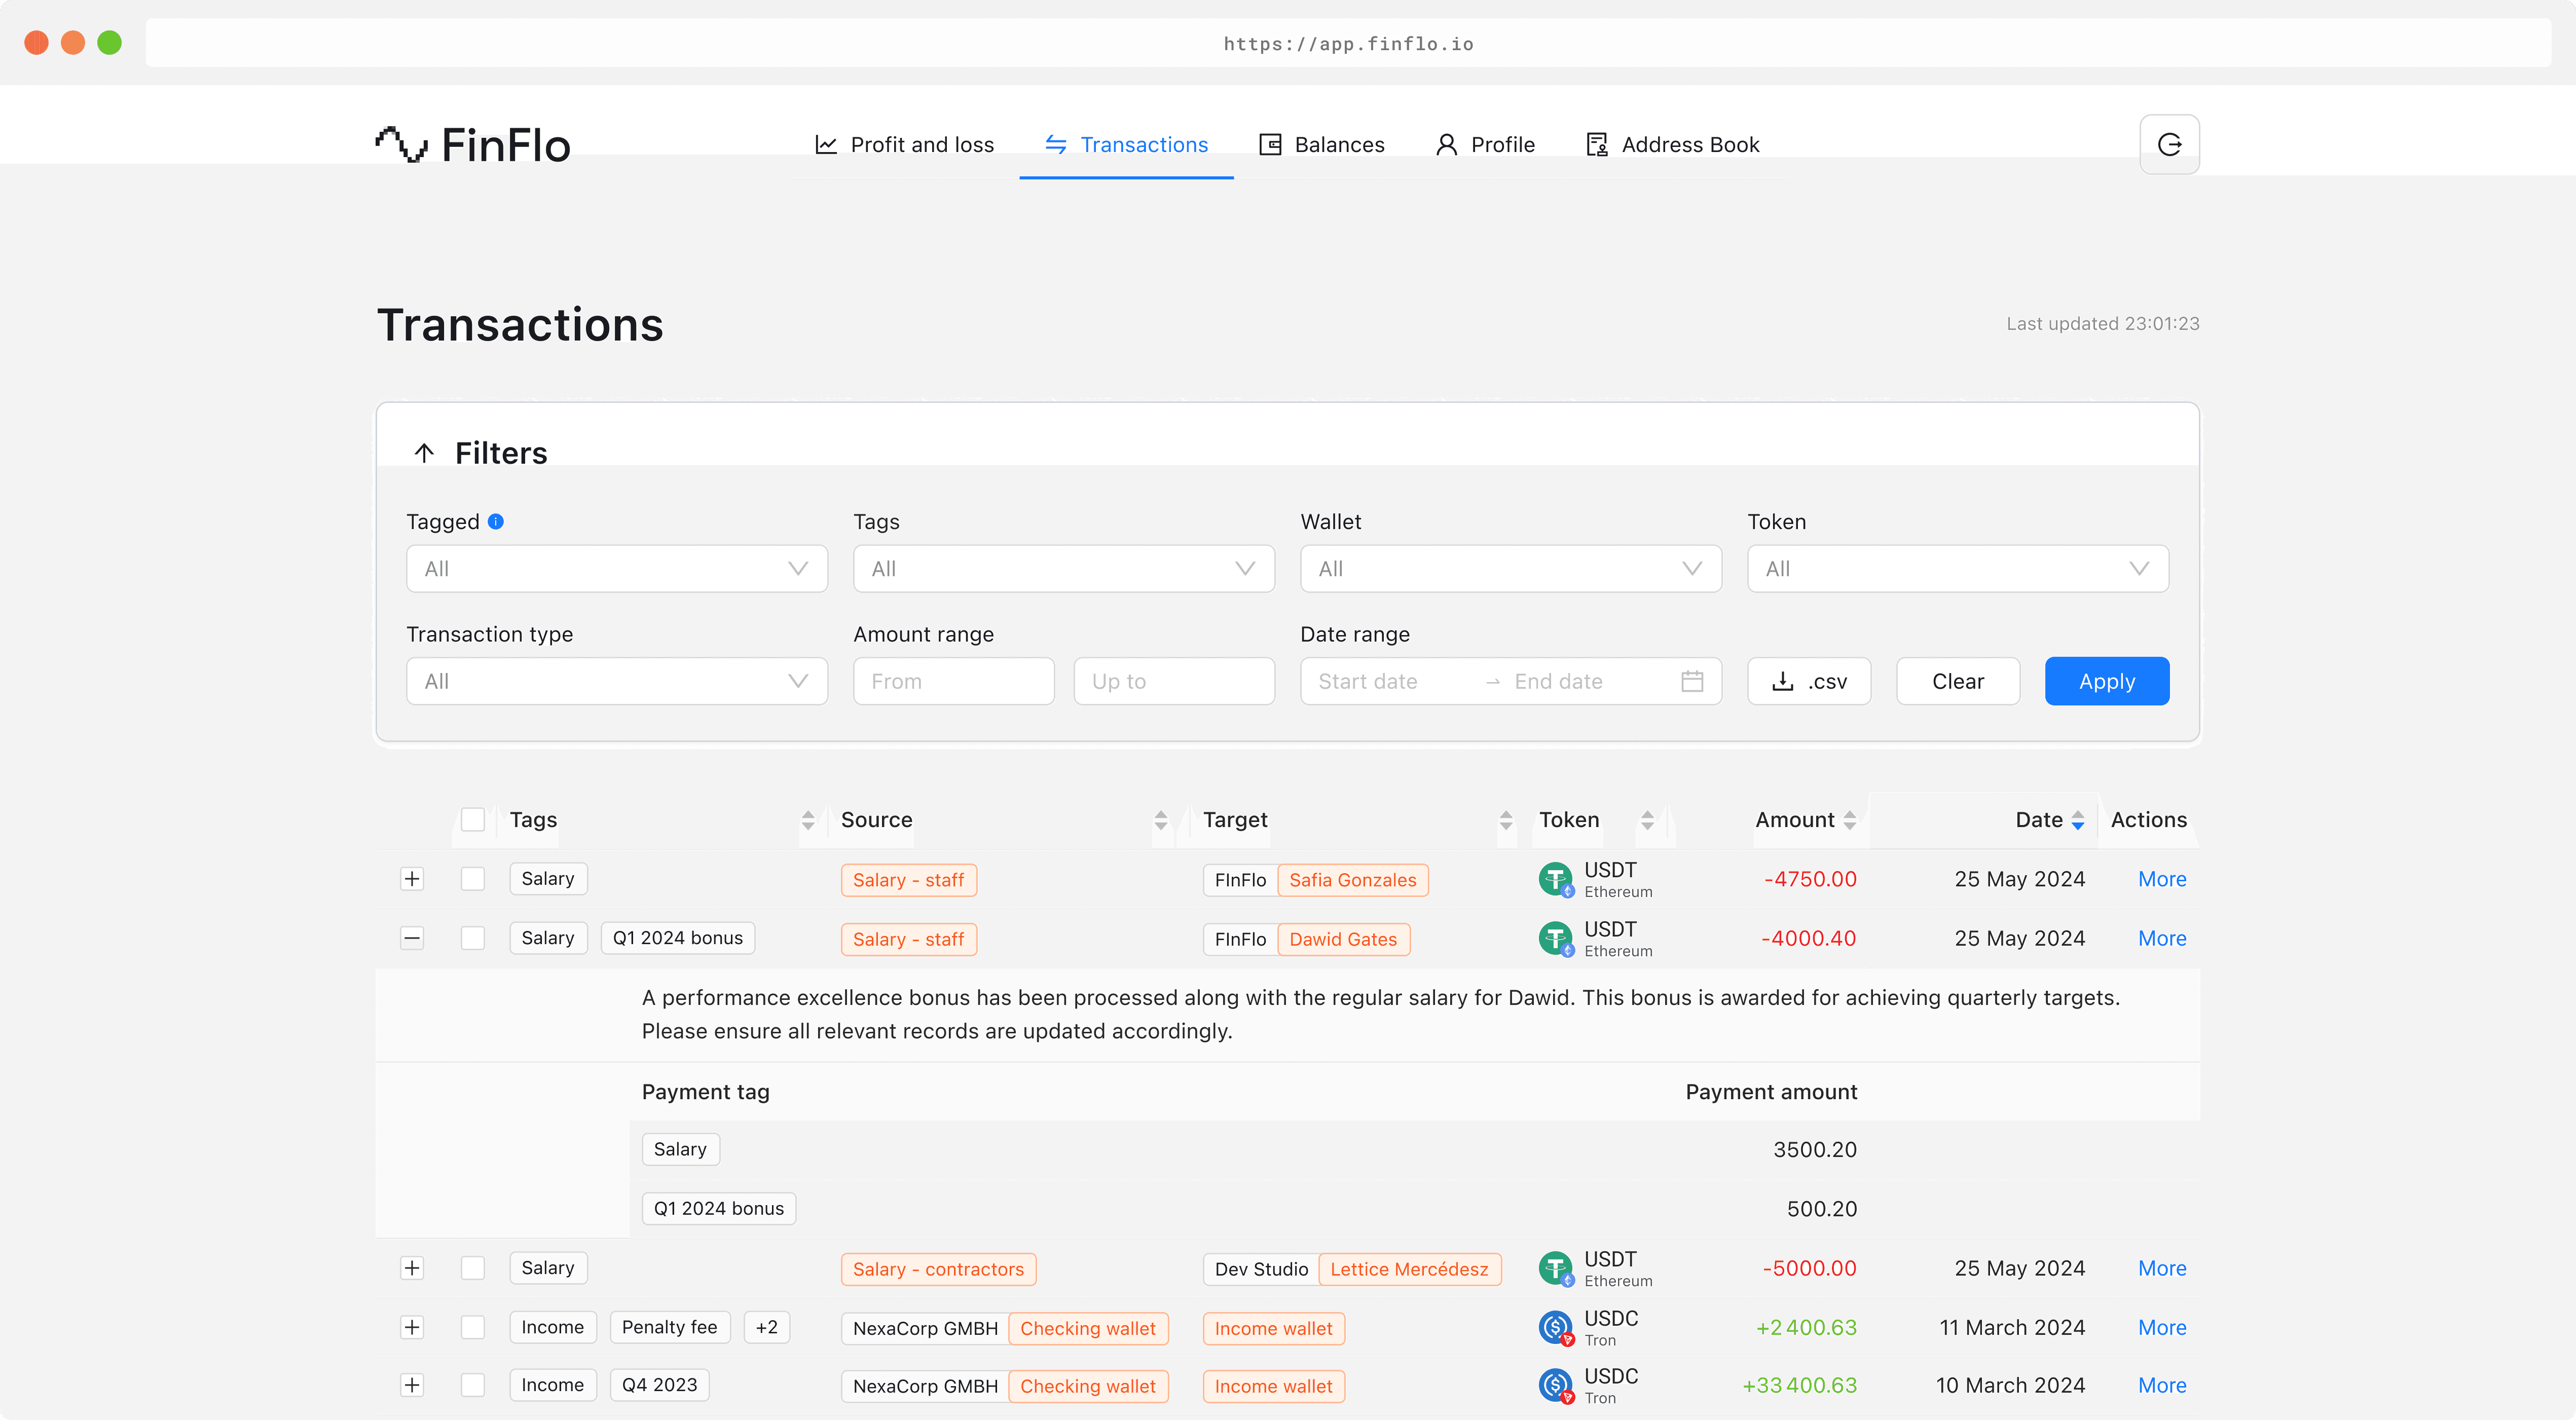Viewport: 2576px width, 1420px height.
Task: Open Profit and loss tab
Action: 904,145
